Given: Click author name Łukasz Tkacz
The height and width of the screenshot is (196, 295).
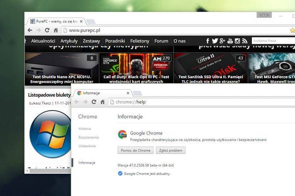Looking at the screenshot, I should pyautogui.click(x=40, y=103).
